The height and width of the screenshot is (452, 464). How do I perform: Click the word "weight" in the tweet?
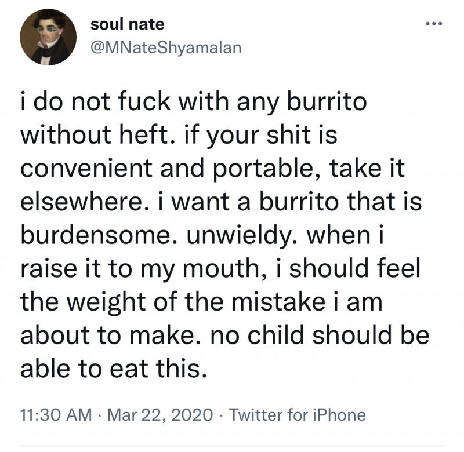[x=109, y=302]
